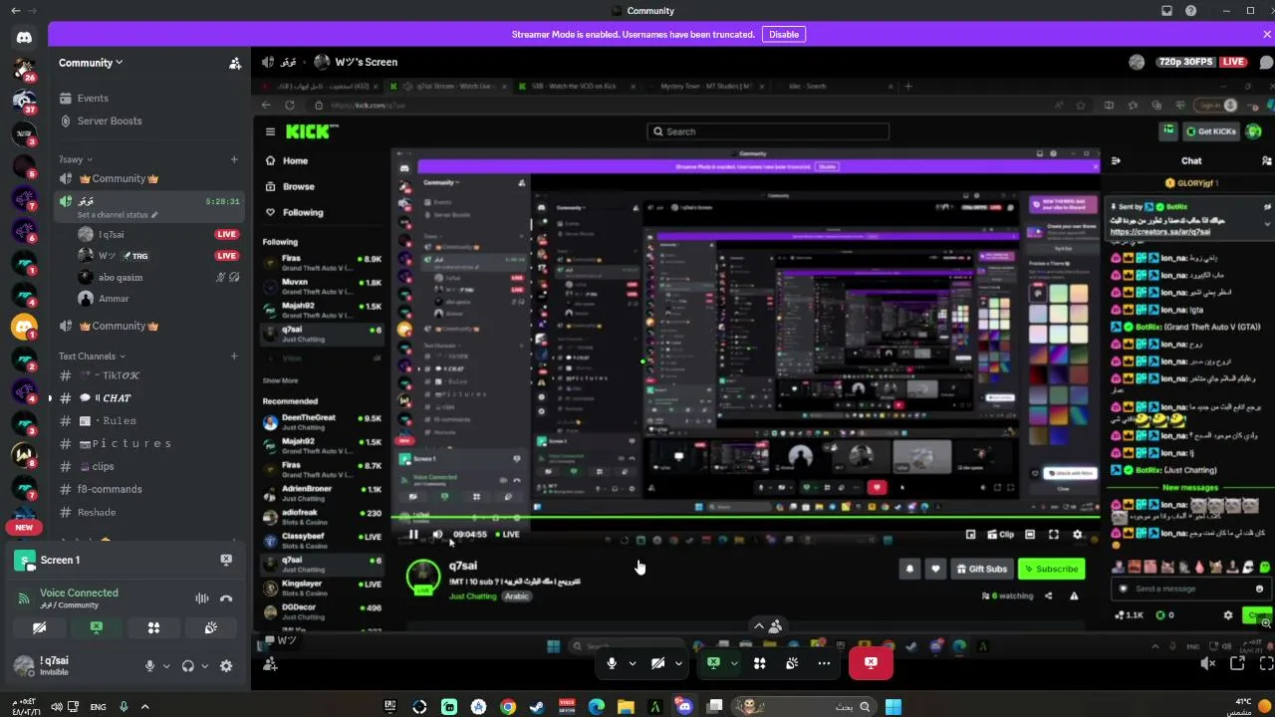Open soundboard from the stream control bar
This screenshot has height=717, width=1275.
(792, 663)
